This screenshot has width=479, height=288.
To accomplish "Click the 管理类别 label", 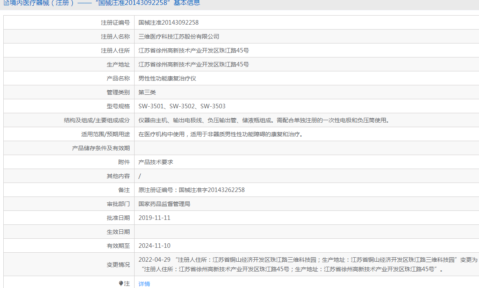I will [118, 92].
